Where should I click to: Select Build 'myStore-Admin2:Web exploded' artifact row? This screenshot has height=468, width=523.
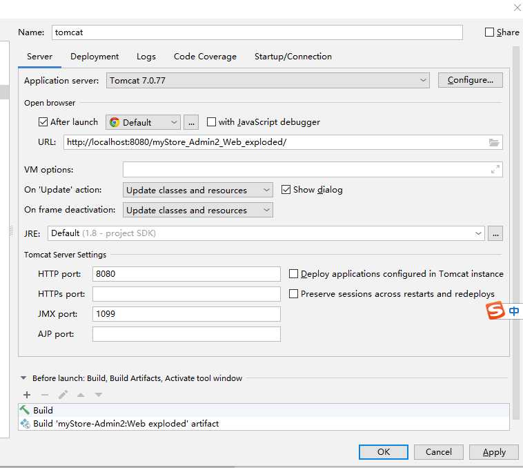[x=264, y=424]
